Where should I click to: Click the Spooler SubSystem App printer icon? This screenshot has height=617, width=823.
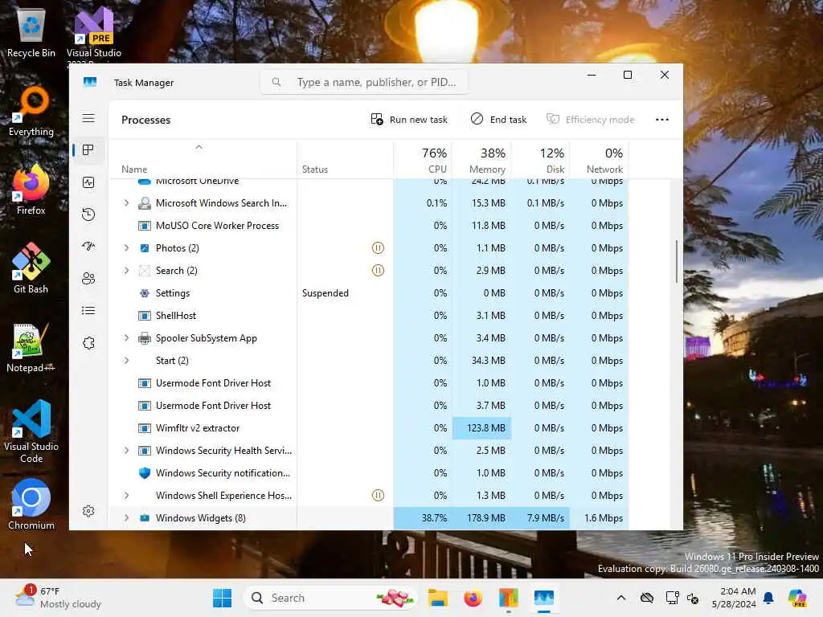[x=145, y=338]
